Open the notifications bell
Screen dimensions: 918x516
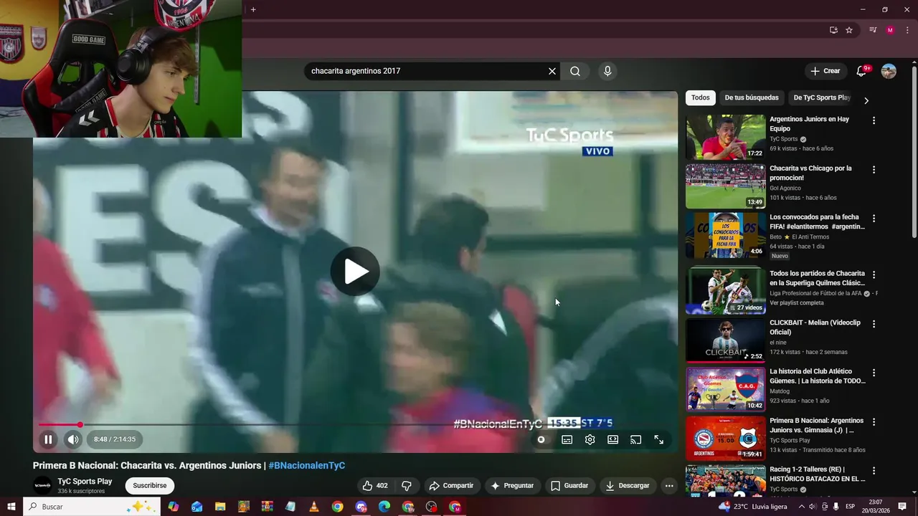(x=862, y=71)
